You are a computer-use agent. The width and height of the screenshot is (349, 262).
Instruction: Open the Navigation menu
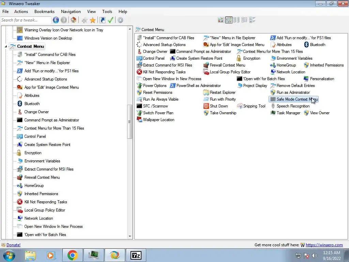71,12
